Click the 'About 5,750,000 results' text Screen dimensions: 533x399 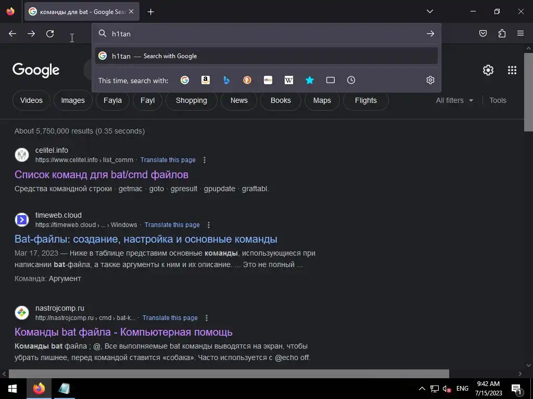80,131
